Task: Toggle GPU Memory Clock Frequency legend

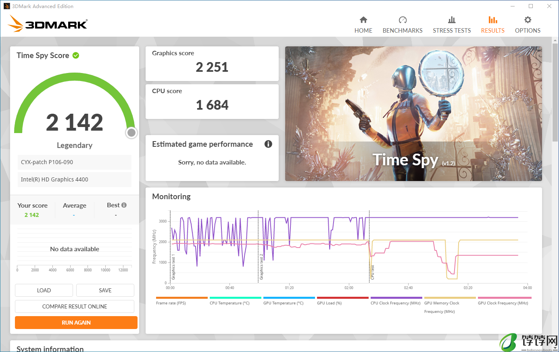Action: point(450,305)
